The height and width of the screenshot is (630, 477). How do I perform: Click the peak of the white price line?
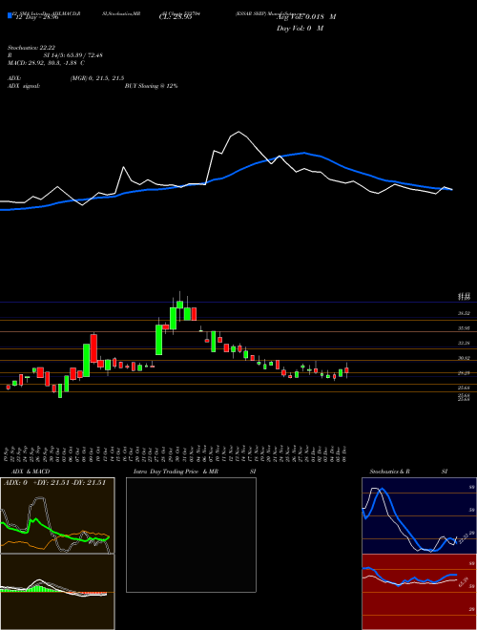pos(238,132)
